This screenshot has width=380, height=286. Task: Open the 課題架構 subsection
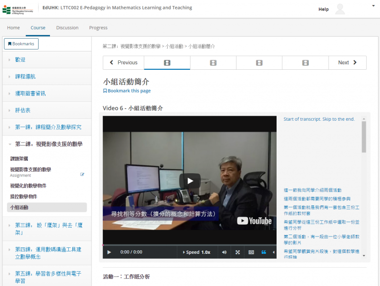coord(19,158)
